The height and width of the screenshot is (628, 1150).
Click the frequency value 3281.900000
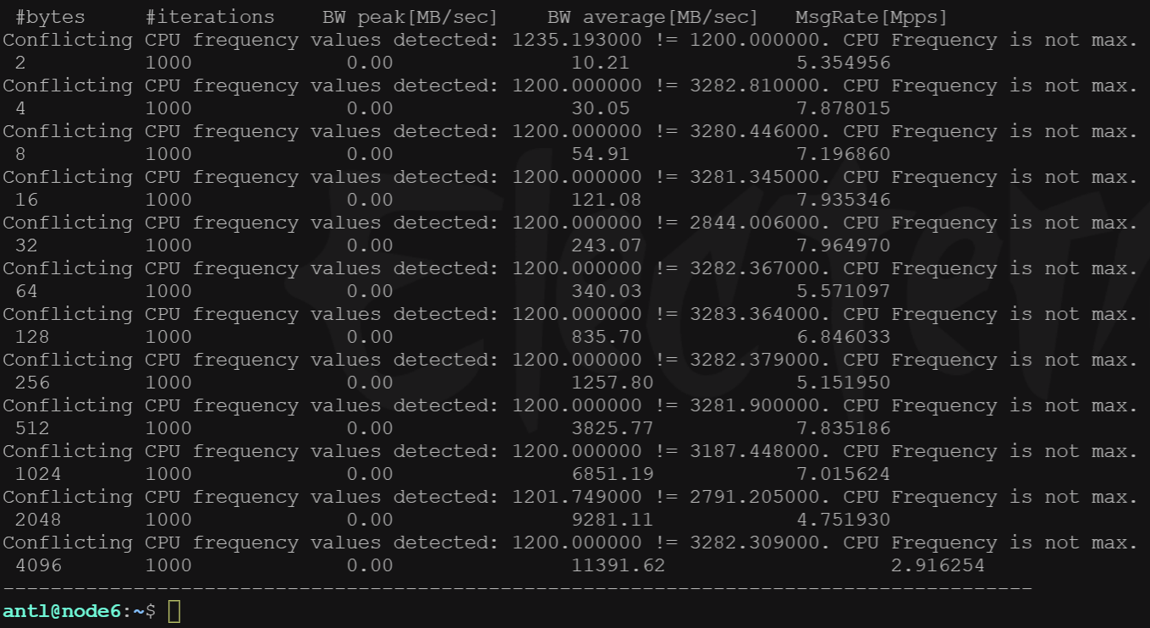(754, 405)
